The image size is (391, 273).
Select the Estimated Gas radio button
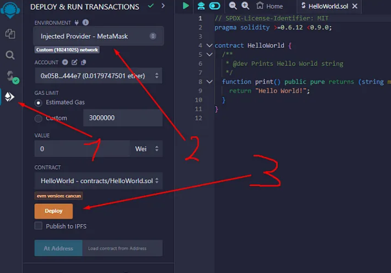coord(38,103)
